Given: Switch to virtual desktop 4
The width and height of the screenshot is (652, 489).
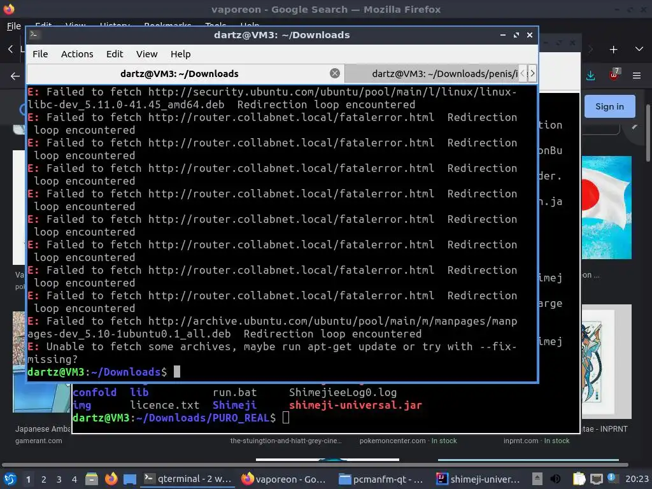Looking at the screenshot, I should (x=74, y=479).
